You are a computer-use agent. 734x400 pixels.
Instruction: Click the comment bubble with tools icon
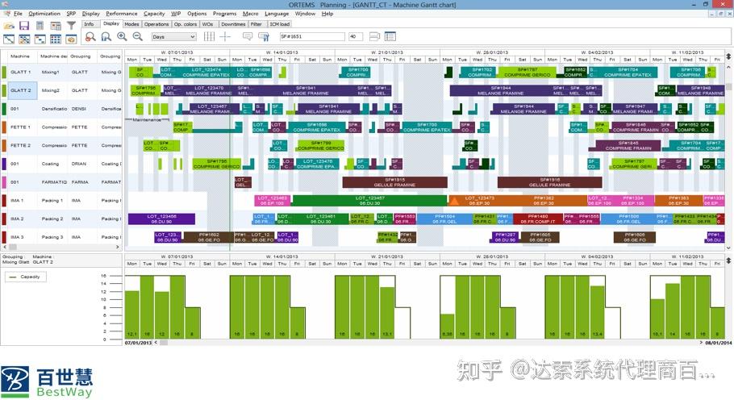[264, 36]
